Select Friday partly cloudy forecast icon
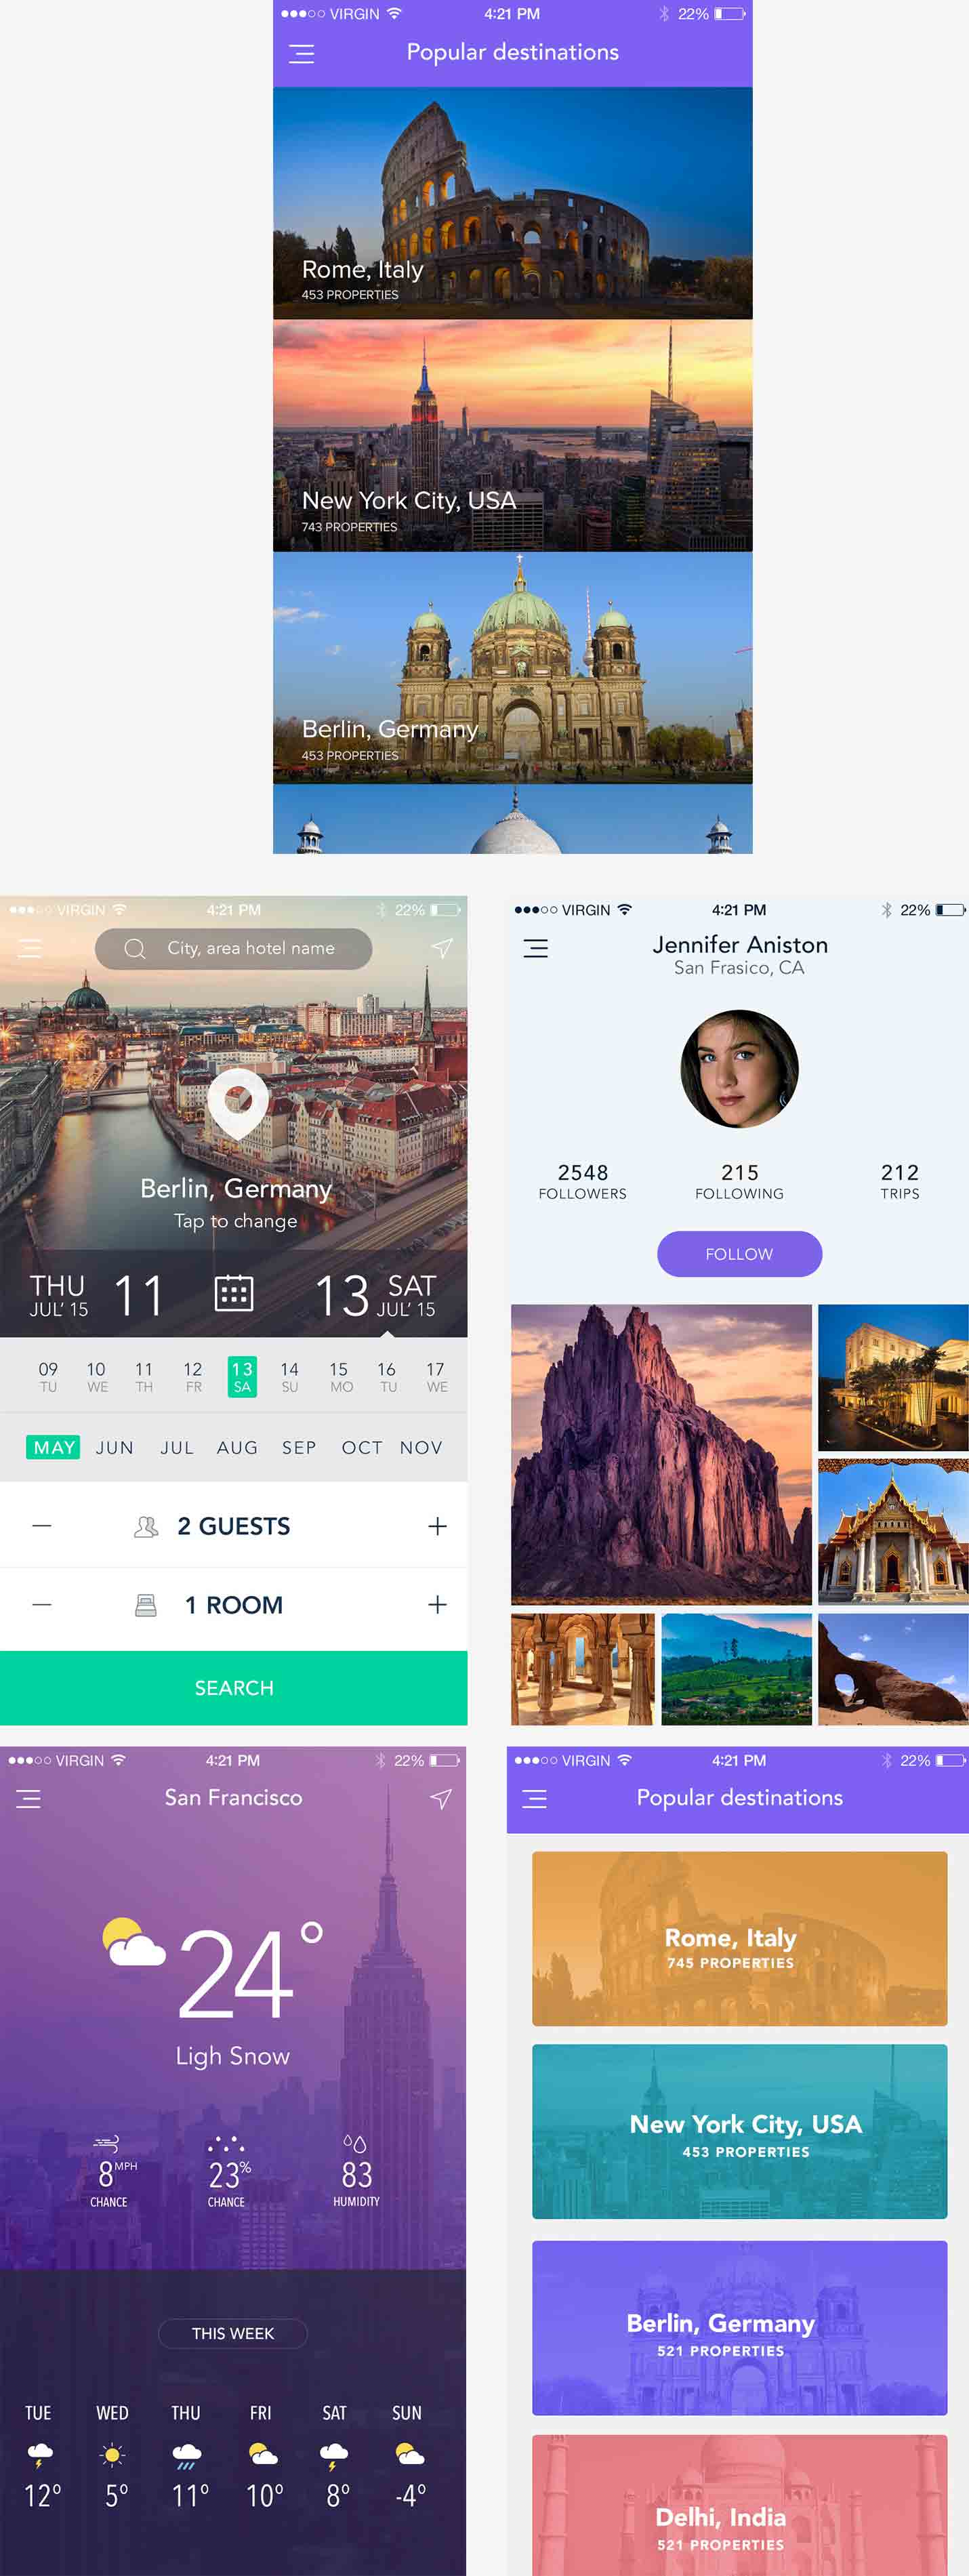This screenshot has width=969, height=2576. [263, 2453]
